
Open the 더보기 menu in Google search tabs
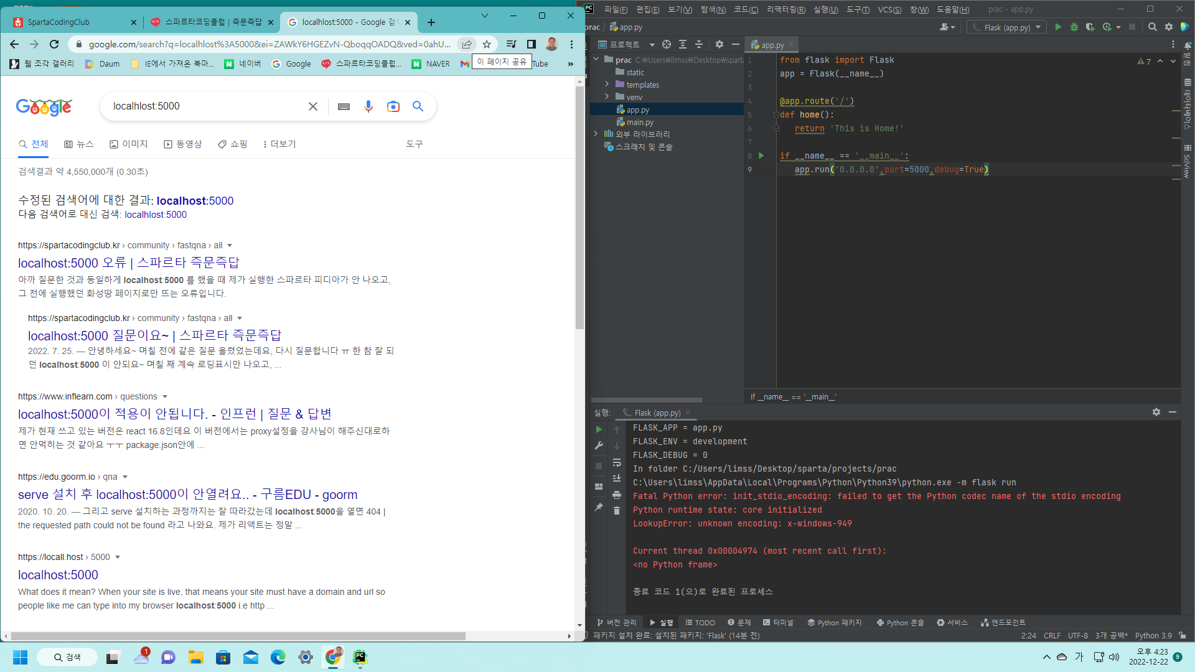click(279, 144)
